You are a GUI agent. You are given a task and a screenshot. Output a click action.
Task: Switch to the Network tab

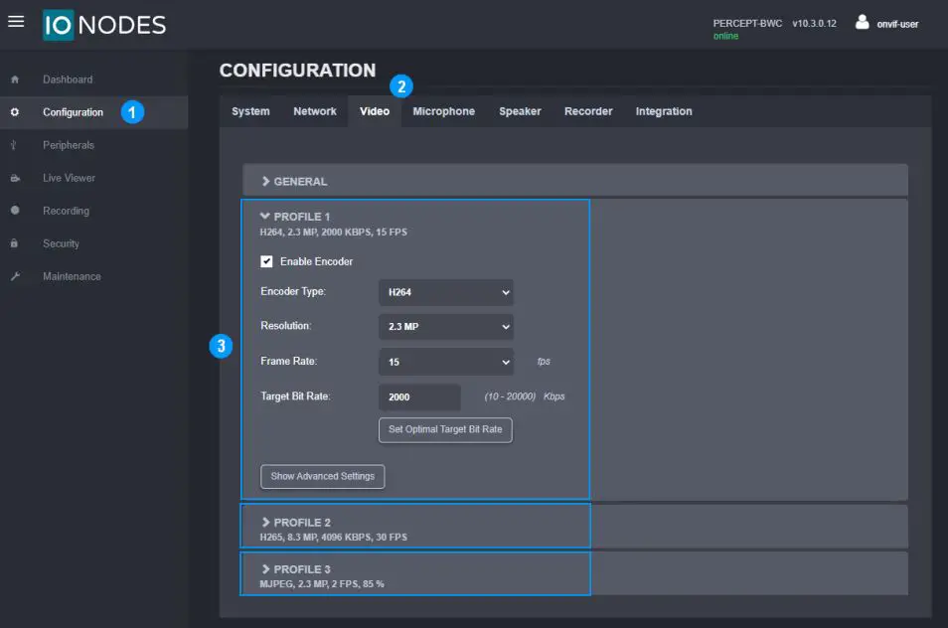click(x=314, y=111)
